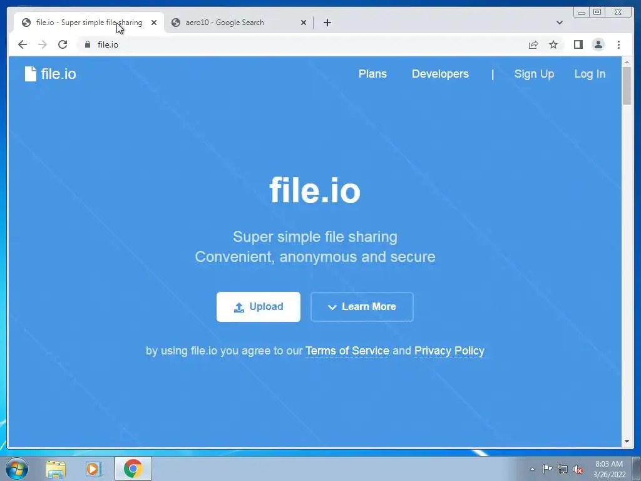Viewport: 641px width, 481px height.
Task: Minimize the Chrome window
Action: (582, 13)
